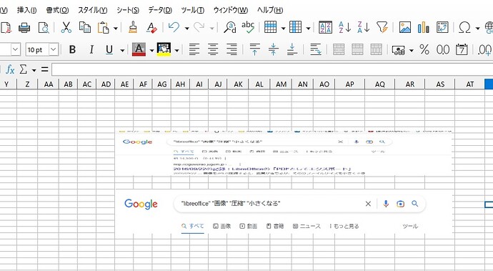
Task: Click the Print icon
Action: click(24, 28)
